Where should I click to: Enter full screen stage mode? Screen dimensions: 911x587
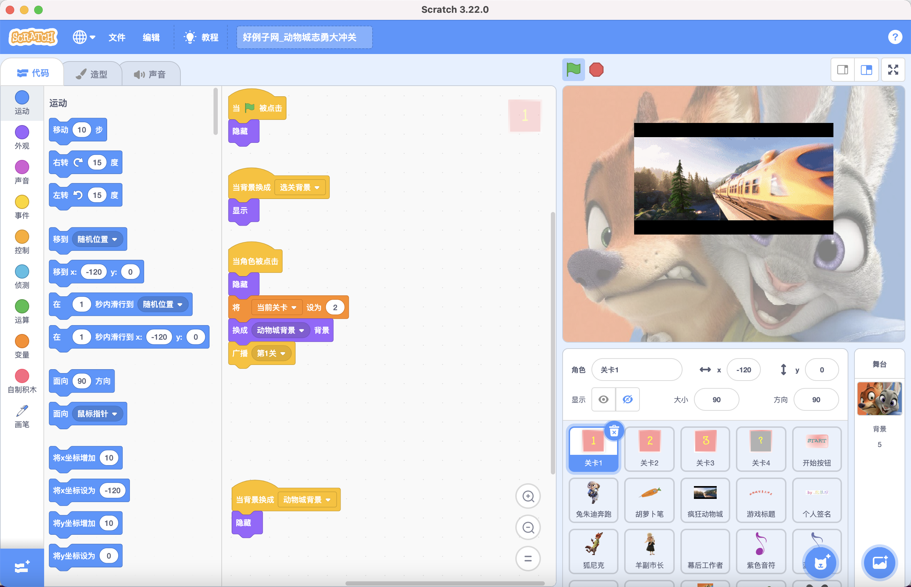coord(893,70)
